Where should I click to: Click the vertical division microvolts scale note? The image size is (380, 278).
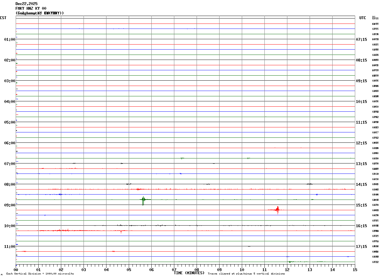pos(40,274)
